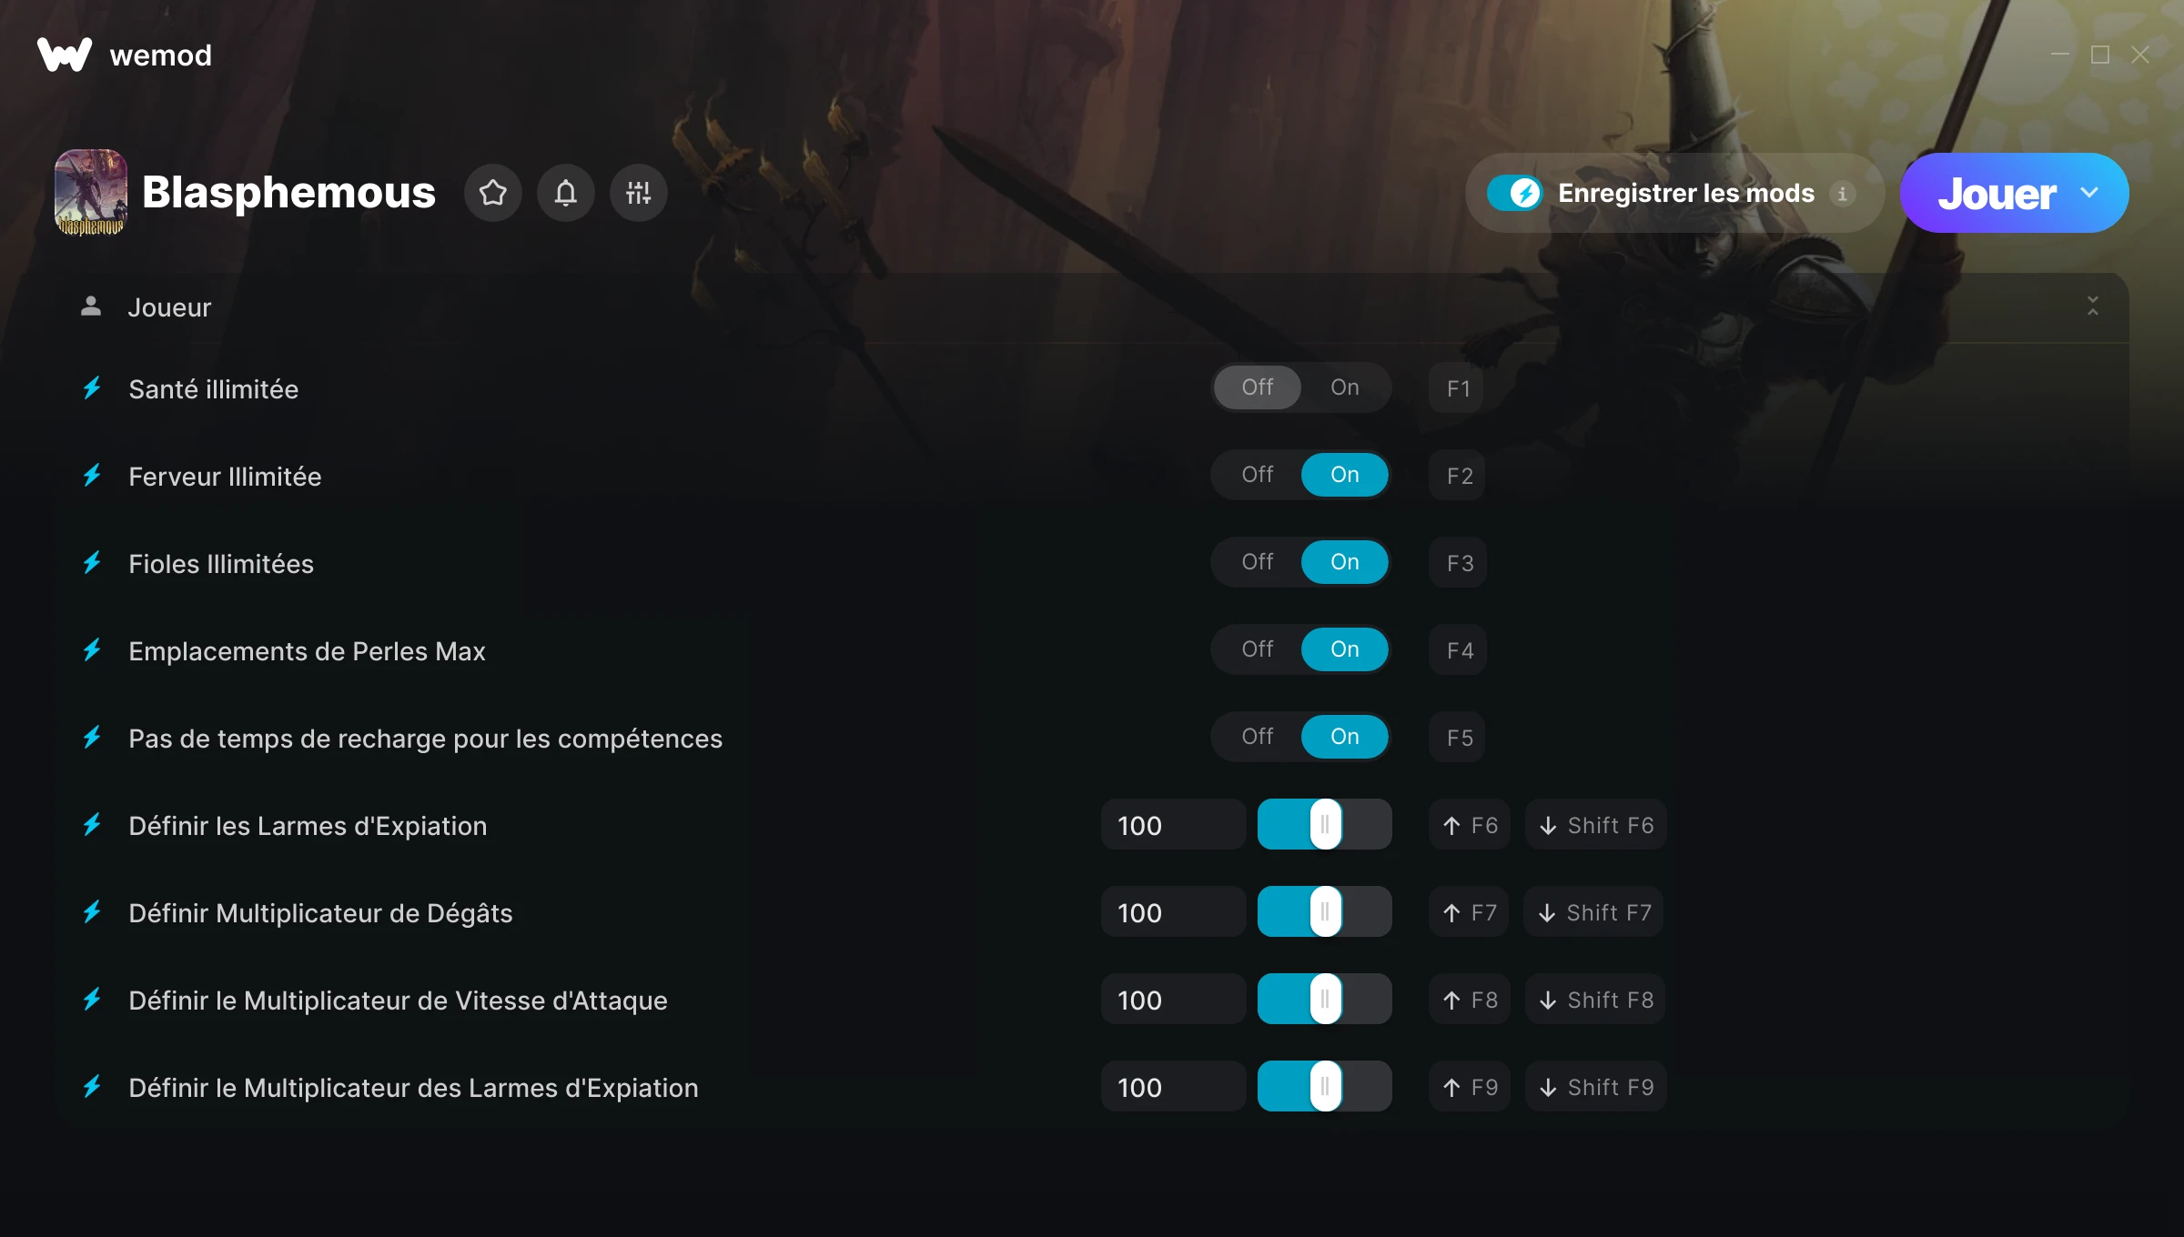This screenshot has width=2184, height=1237.
Task: Turn on Santé illimitée
Action: tap(1345, 387)
